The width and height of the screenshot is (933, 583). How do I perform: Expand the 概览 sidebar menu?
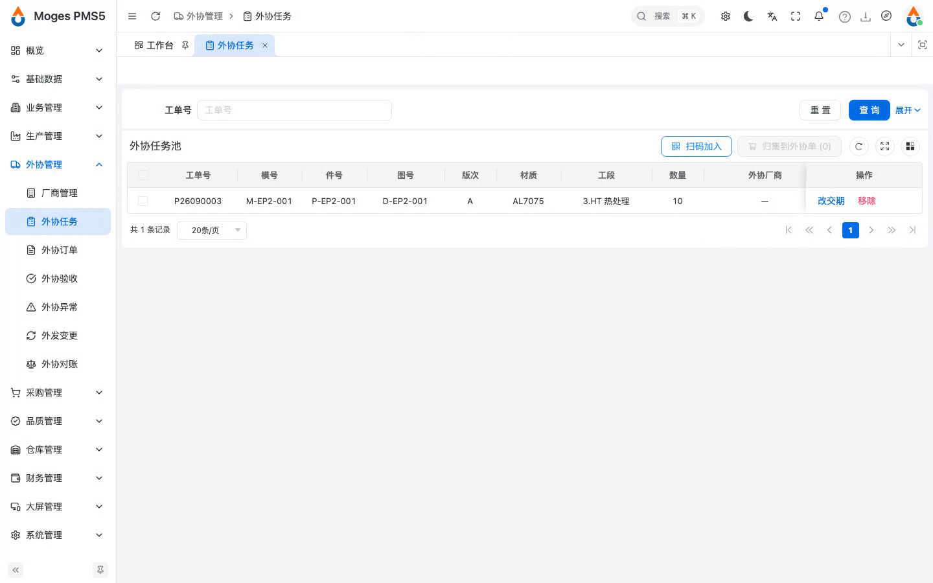pos(58,51)
